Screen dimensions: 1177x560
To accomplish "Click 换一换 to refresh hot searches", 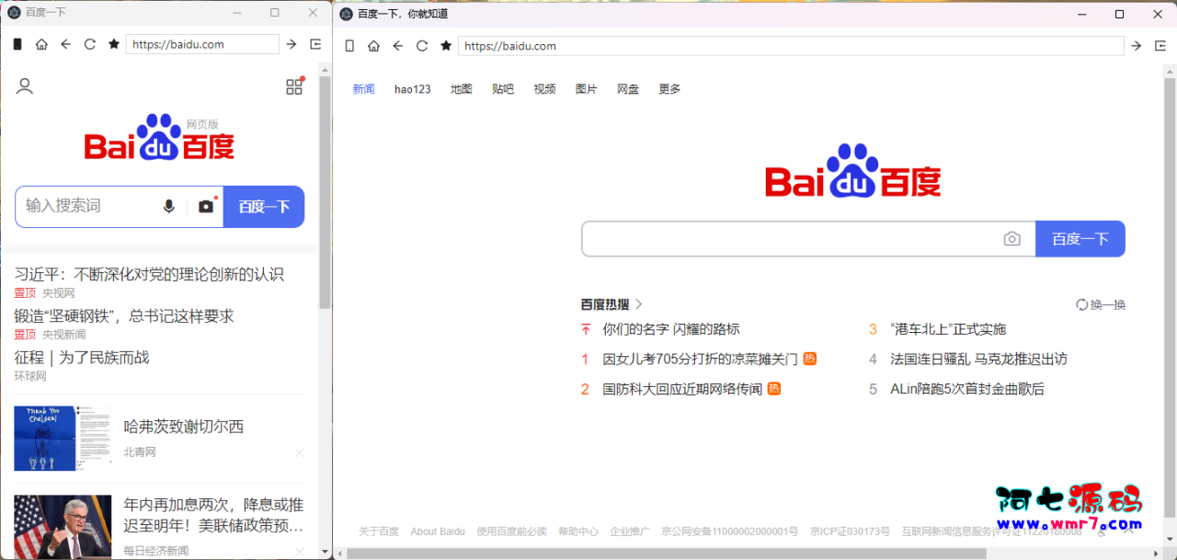I will [1101, 304].
